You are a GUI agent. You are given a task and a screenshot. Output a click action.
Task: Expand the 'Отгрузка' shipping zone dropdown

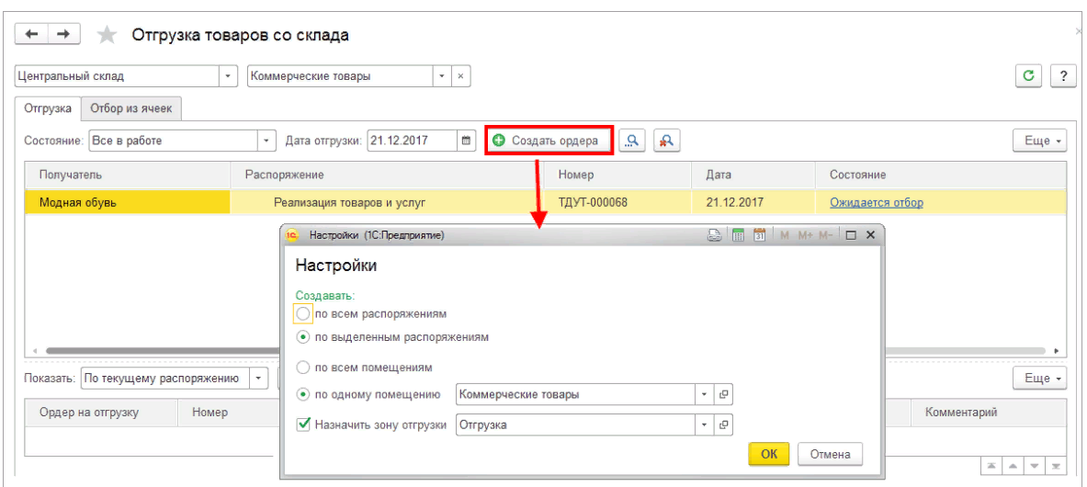click(x=705, y=425)
